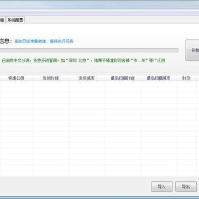Sort by 发货时间 column header
199x199 pixels.
click(51, 78)
